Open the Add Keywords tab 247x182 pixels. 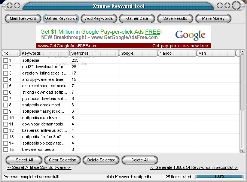99,19
